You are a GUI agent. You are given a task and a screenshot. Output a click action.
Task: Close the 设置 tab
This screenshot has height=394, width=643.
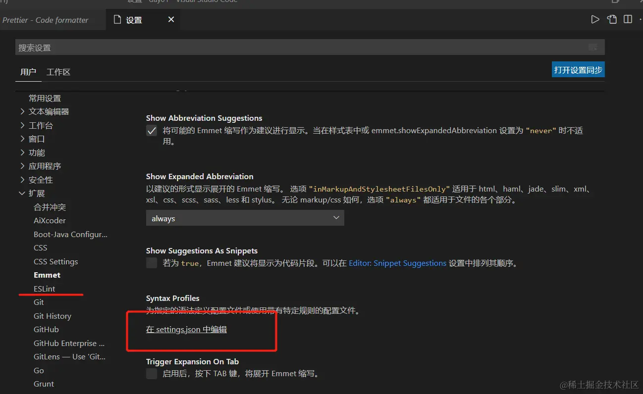(x=171, y=20)
